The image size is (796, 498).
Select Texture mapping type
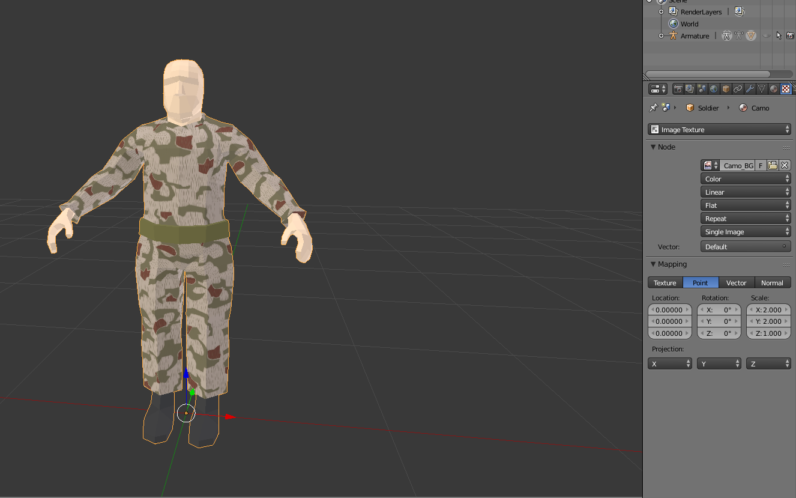click(665, 283)
